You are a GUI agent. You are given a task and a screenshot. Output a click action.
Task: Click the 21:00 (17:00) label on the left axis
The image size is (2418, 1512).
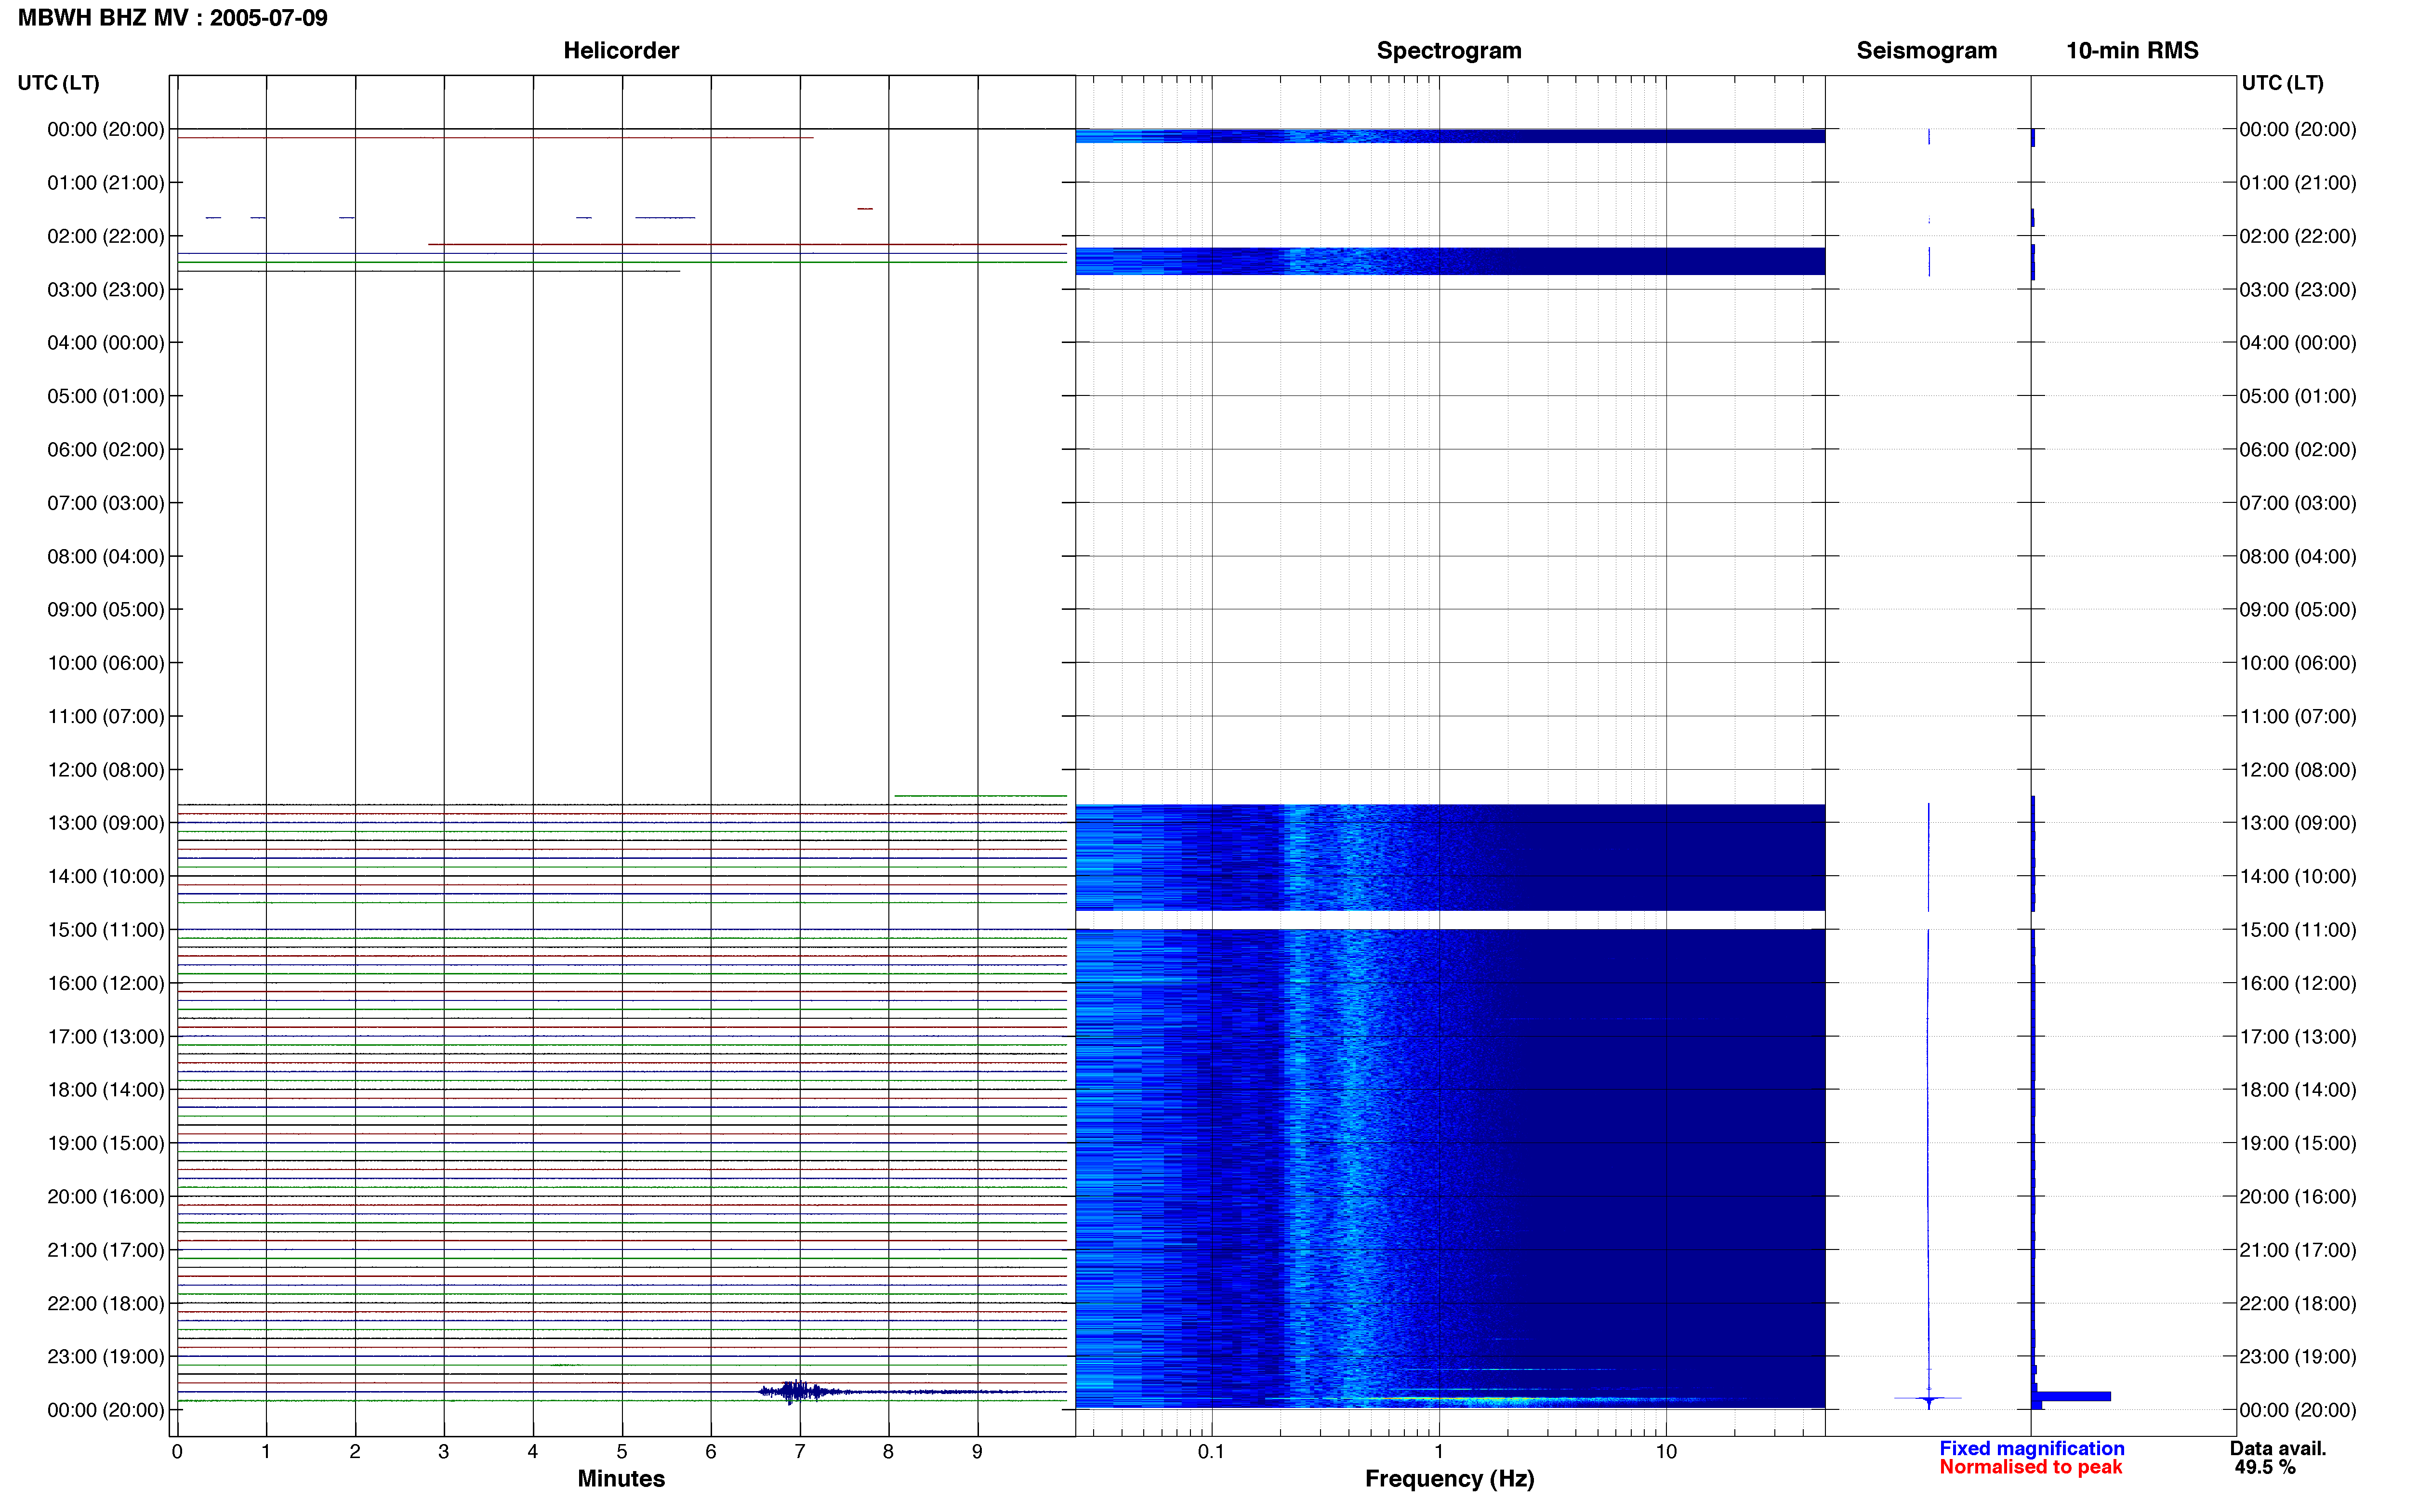tap(106, 1250)
